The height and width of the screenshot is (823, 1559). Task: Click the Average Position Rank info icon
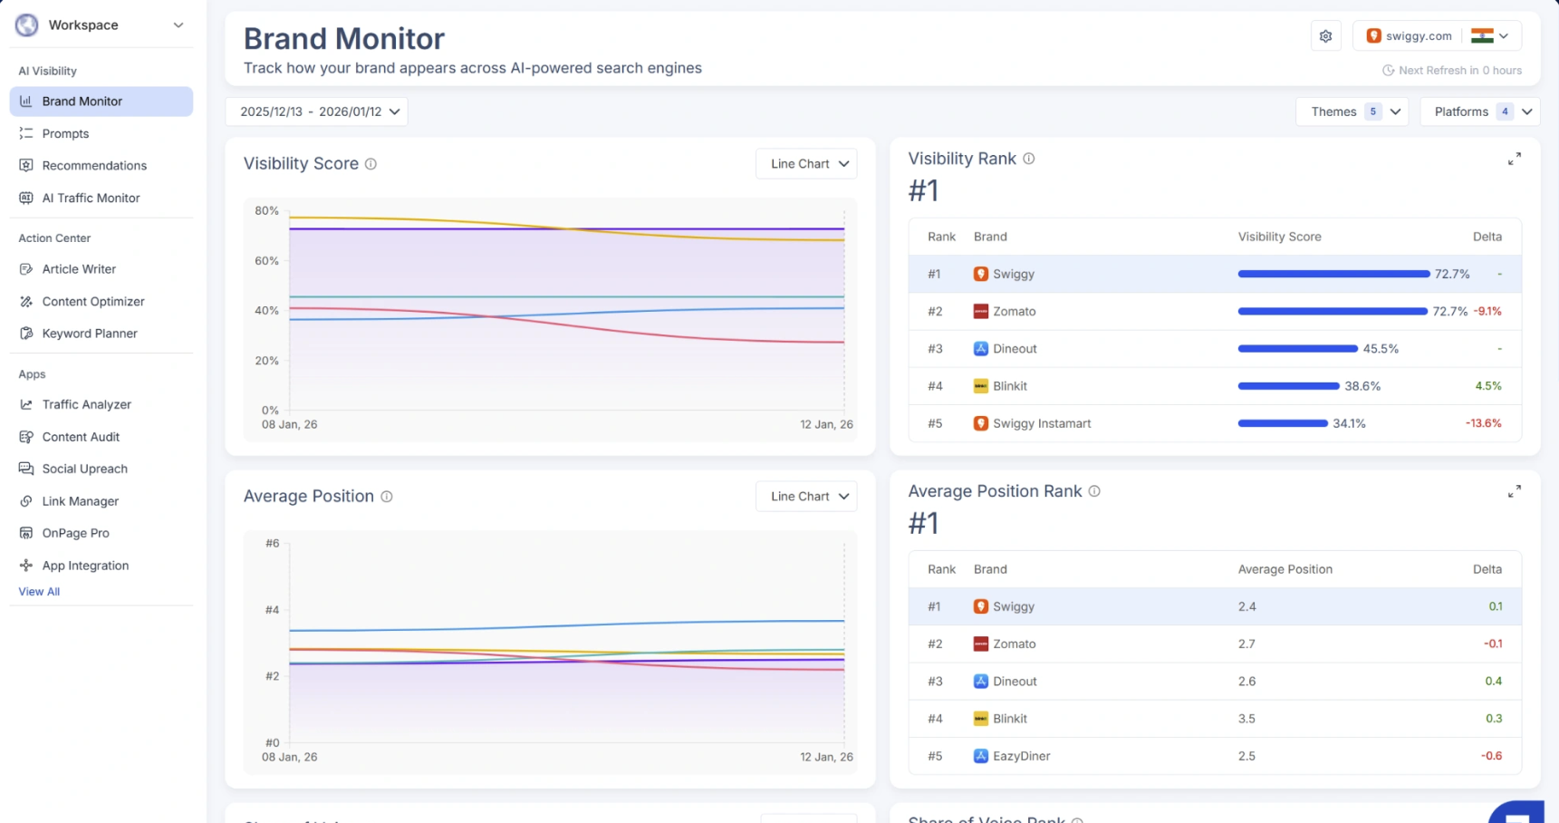(1094, 491)
